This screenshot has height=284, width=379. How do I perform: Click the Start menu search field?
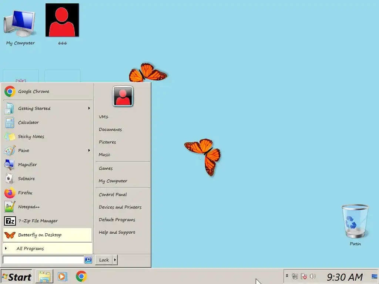point(43,260)
